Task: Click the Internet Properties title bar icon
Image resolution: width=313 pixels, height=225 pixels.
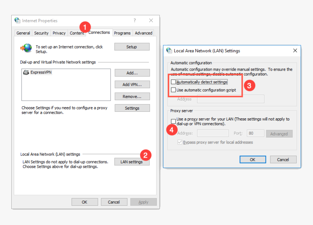Action: (x=17, y=20)
